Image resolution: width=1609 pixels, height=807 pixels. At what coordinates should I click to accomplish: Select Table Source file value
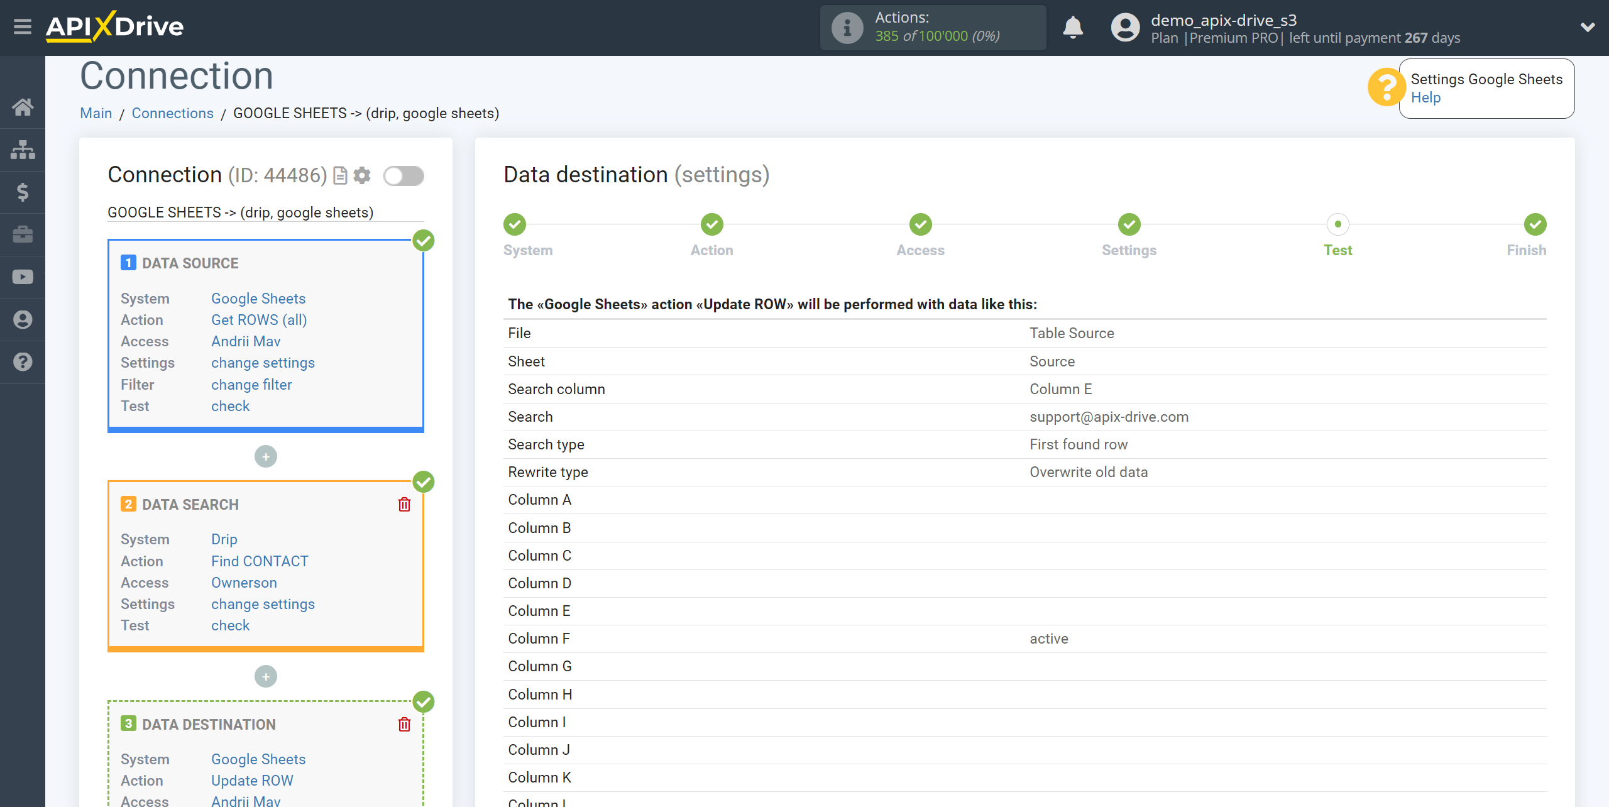tap(1072, 333)
